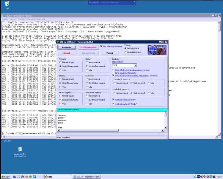Set Vytvořené soubory to Vše
Screen dimensions: 223x179
149,83
